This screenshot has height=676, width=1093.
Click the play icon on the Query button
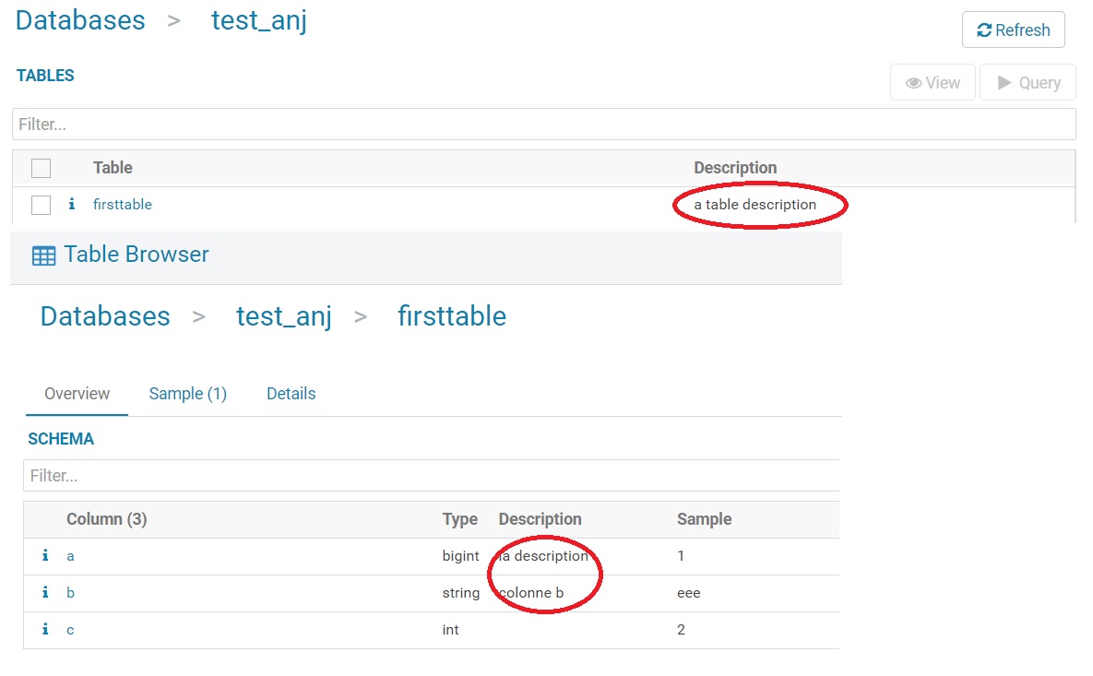point(1004,82)
